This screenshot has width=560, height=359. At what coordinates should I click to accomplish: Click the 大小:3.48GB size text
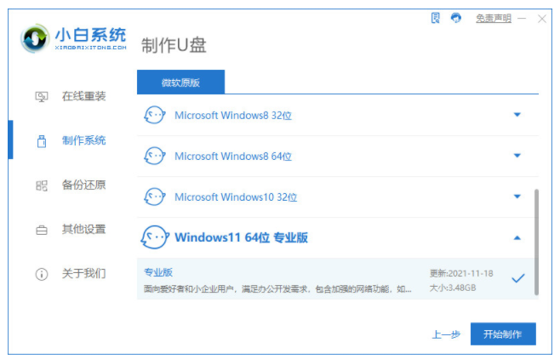point(453,288)
